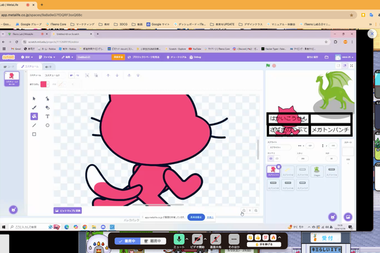Viewport: 380px width, 253px height.
Task: Select the Brush tool
Action: click(34, 108)
